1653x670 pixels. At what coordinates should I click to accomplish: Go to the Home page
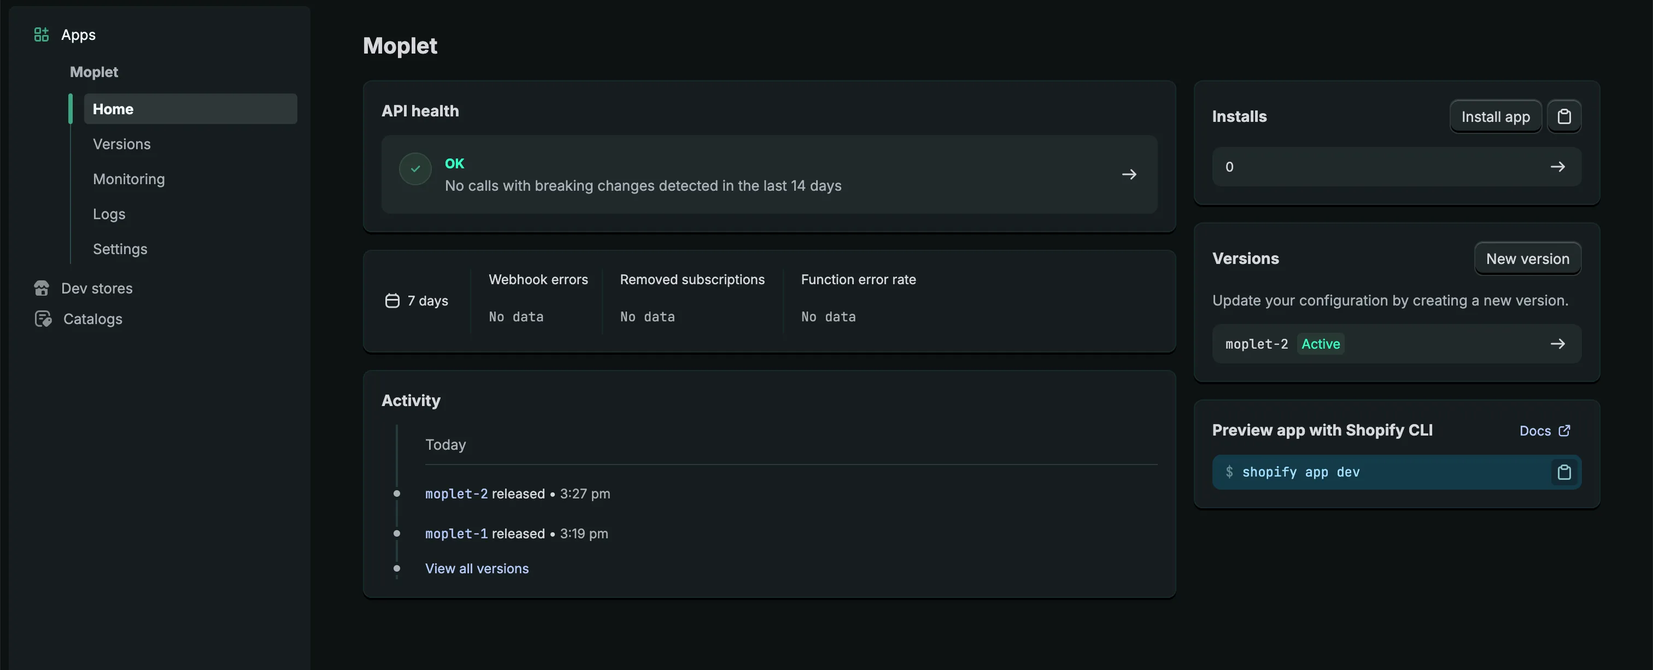point(191,109)
